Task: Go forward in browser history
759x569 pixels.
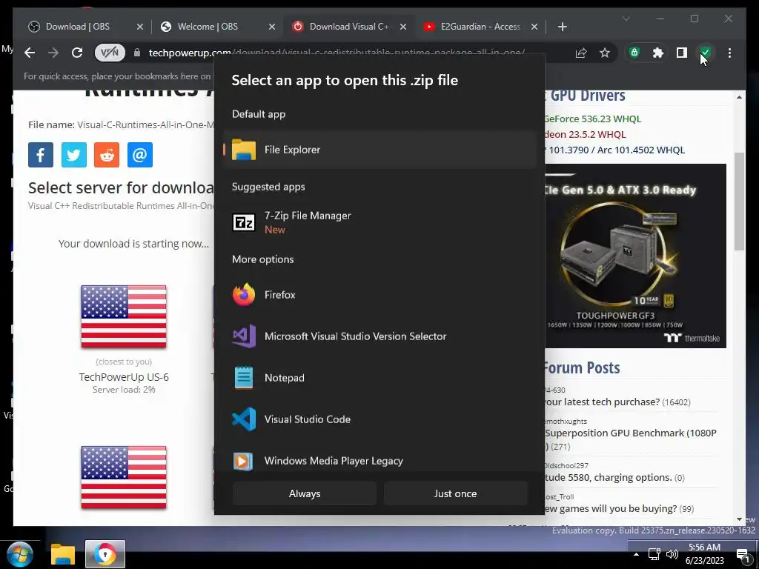Action: [x=53, y=53]
